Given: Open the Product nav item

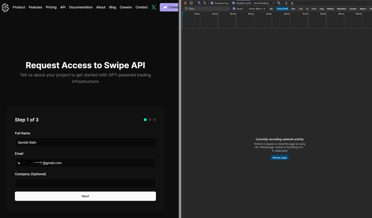Looking at the screenshot, I should point(19,7).
